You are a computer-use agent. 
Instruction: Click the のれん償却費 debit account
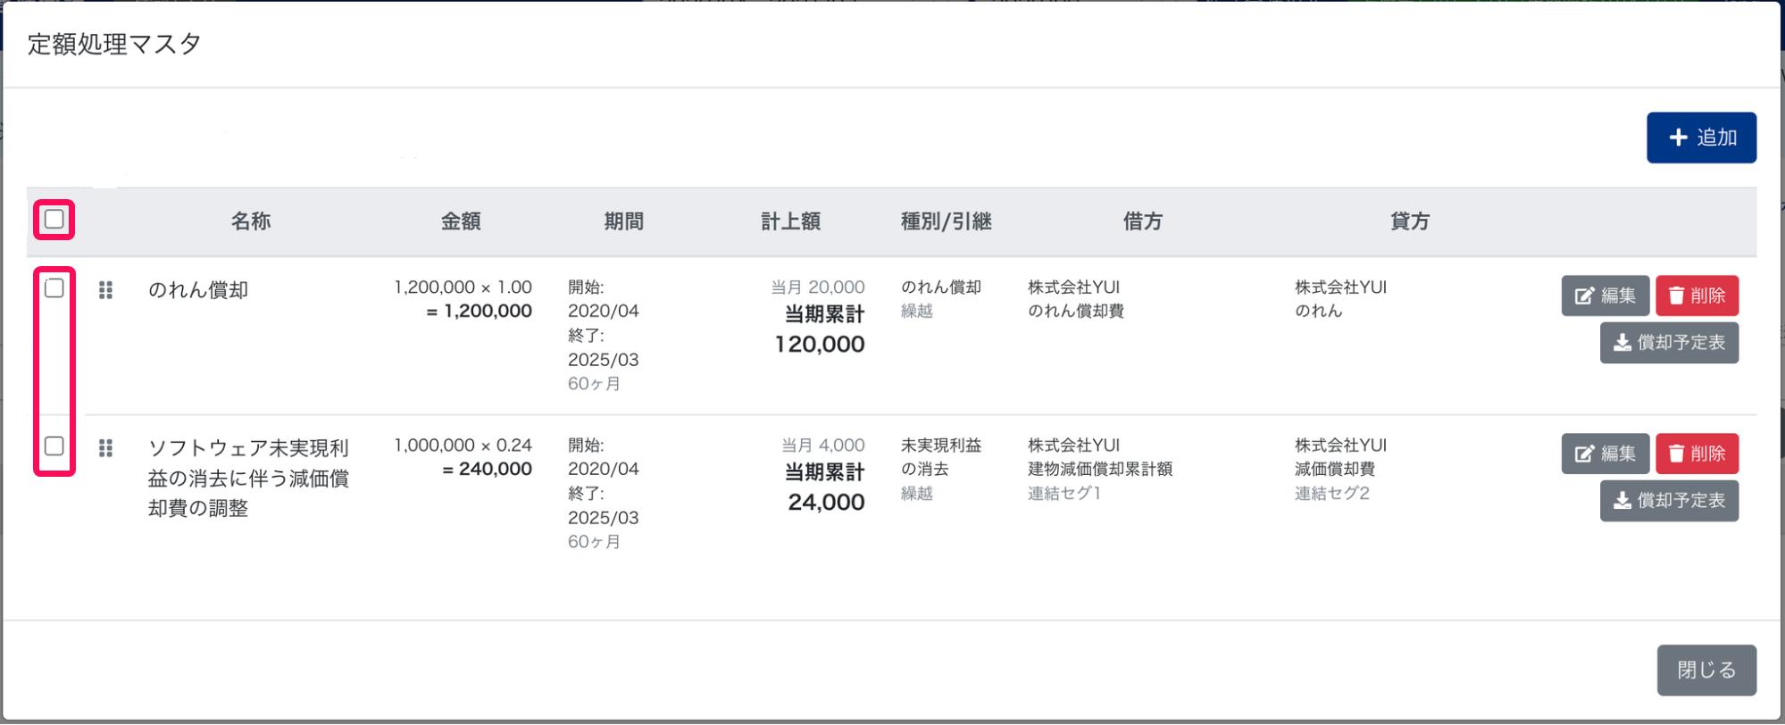1076,312
